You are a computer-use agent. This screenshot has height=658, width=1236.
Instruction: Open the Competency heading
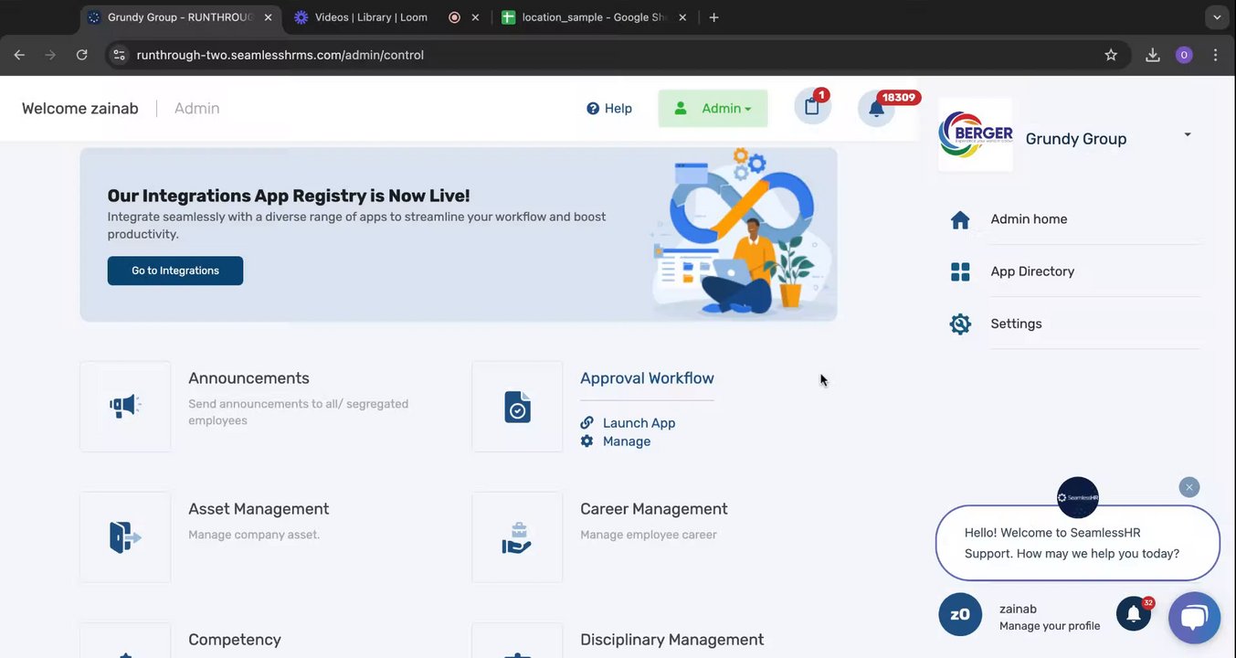coord(235,640)
